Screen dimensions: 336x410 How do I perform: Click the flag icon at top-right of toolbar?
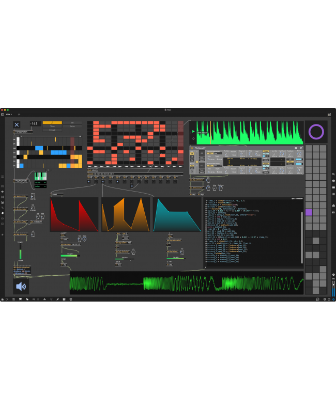coord(329,115)
